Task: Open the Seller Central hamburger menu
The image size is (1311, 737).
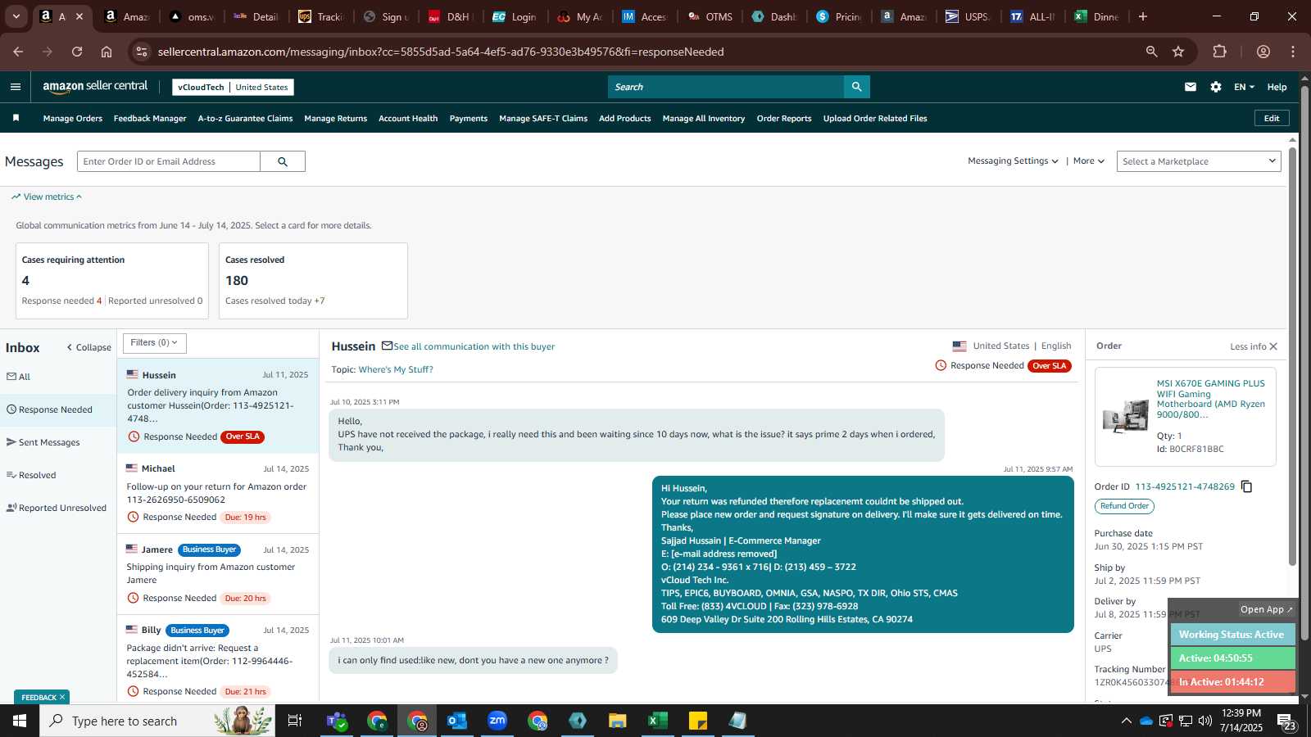Action: (15, 87)
